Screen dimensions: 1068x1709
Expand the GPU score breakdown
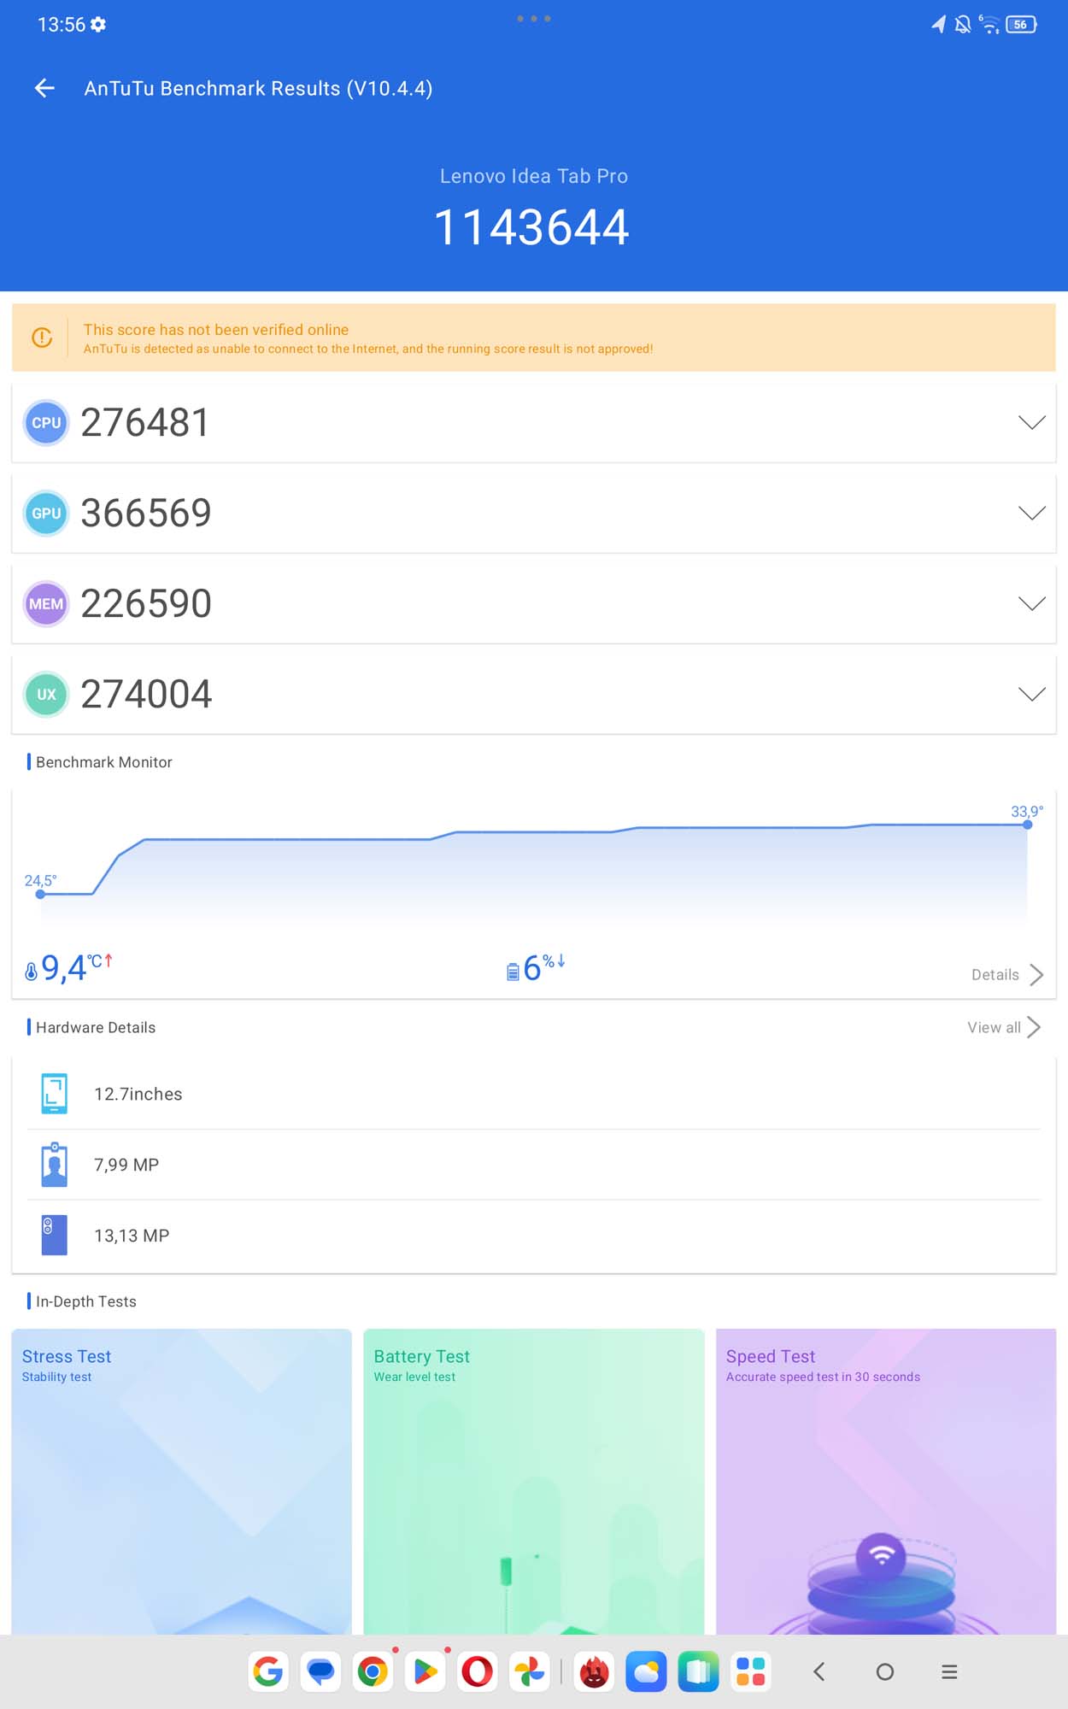[1031, 514]
